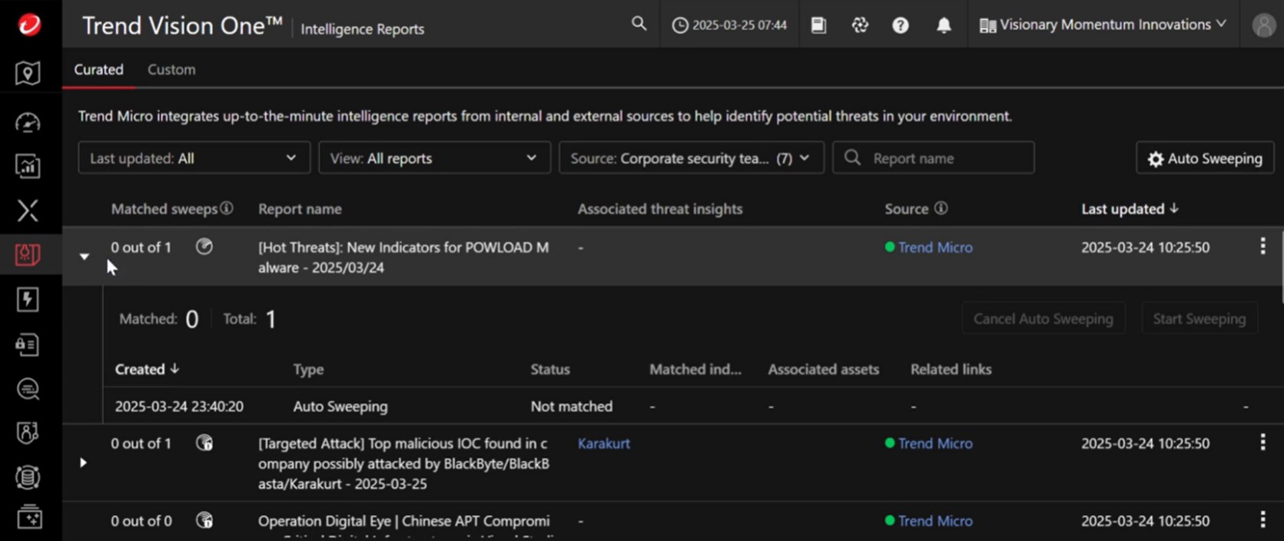
Task: Open the speedometer dashboard sidebar icon
Action: point(28,122)
